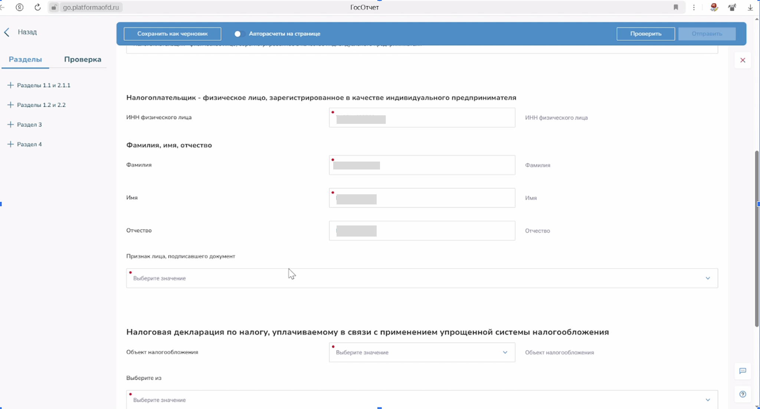This screenshot has width=760, height=409.
Task: Open Объект налогообложения dropdown
Action: click(x=422, y=352)
